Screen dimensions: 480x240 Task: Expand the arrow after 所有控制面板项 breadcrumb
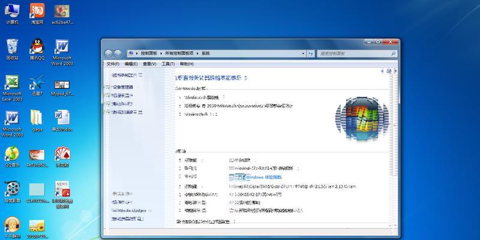point(198,53)
